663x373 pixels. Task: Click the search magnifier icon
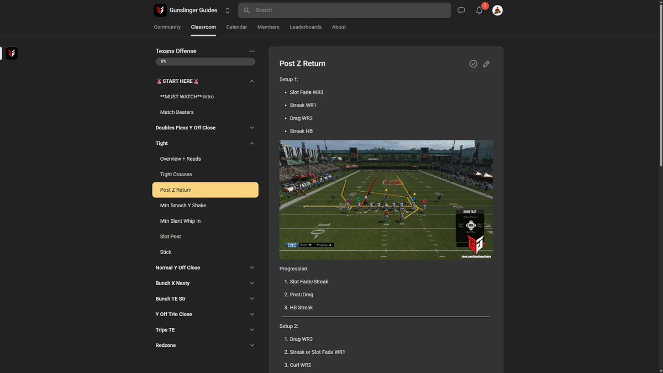[x=247, y=10]
